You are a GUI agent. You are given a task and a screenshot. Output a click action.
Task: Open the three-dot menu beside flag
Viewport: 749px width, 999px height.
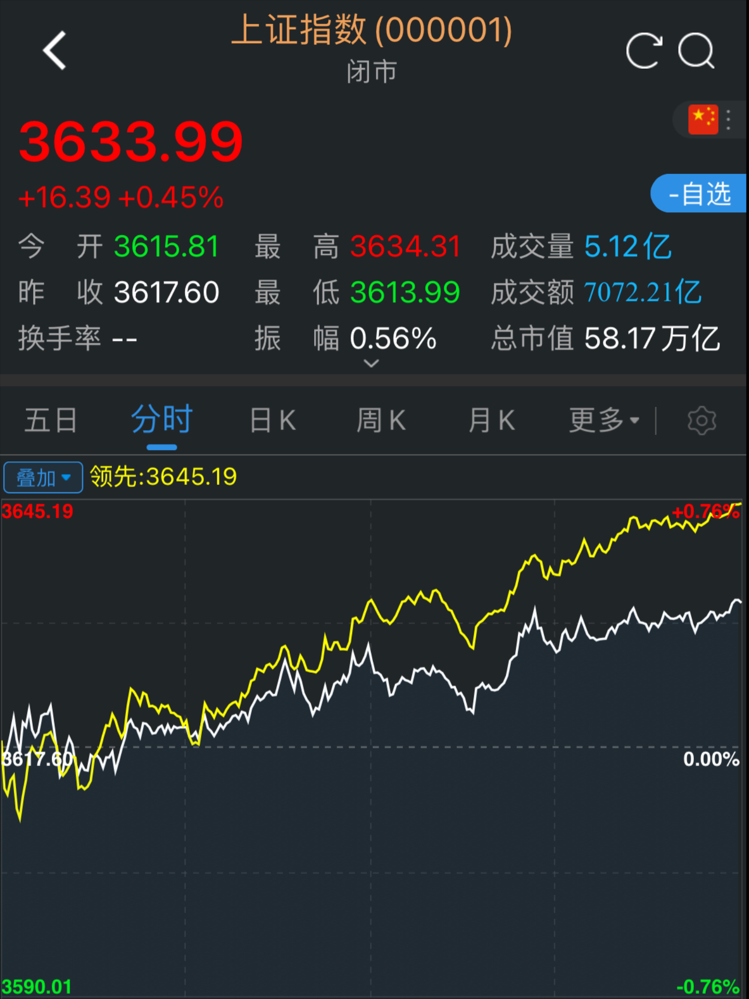pyautogui.click(x=729, y=120)
